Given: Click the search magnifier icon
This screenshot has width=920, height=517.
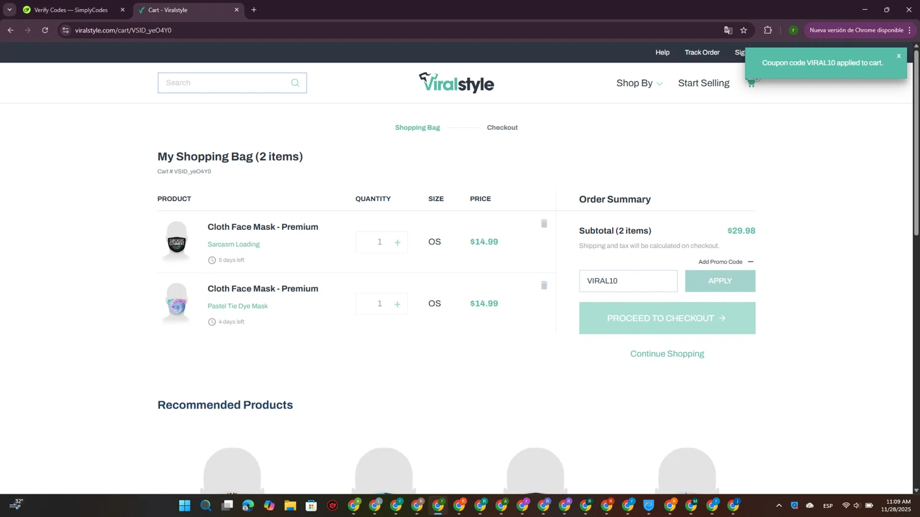Looking at the screenshot, I should [x=295, y=83].
